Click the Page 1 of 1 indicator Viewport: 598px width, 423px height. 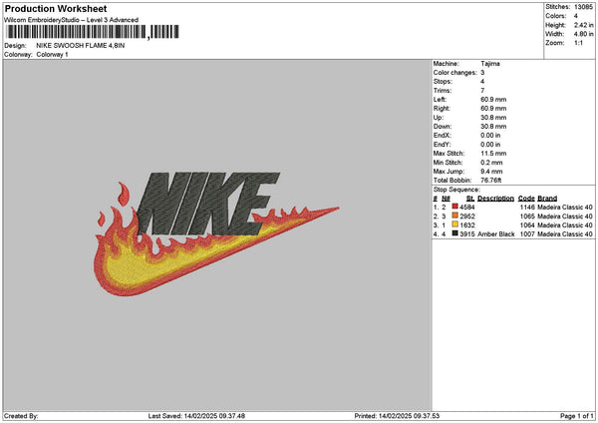click(x=577, y=416)
